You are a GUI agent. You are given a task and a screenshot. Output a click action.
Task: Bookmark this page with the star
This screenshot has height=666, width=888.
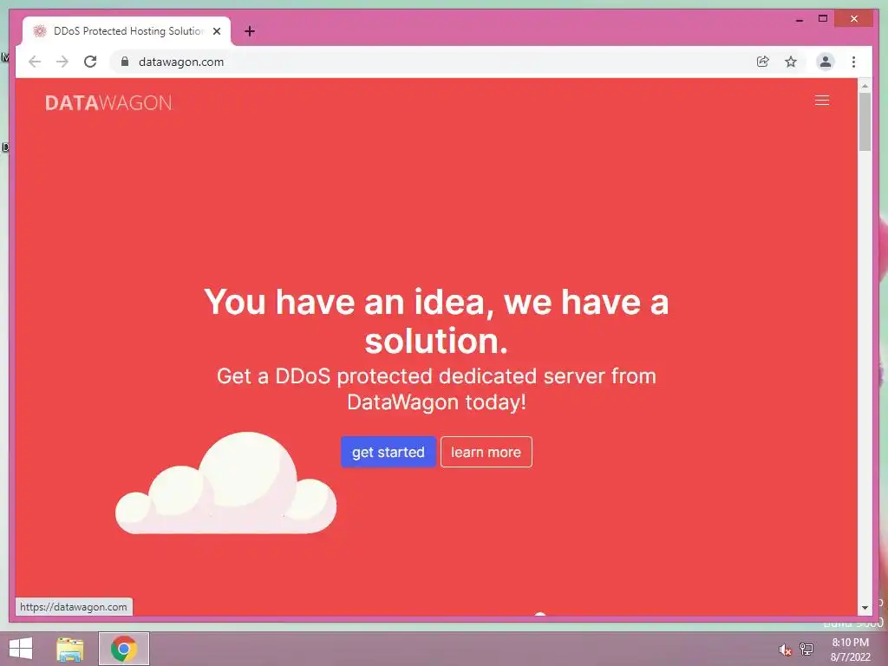791,62
